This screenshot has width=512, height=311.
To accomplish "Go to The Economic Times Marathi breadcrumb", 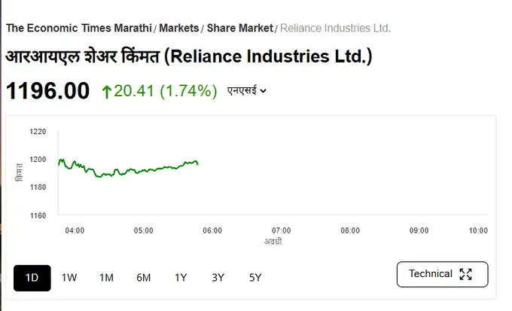I will click(78, 28).
